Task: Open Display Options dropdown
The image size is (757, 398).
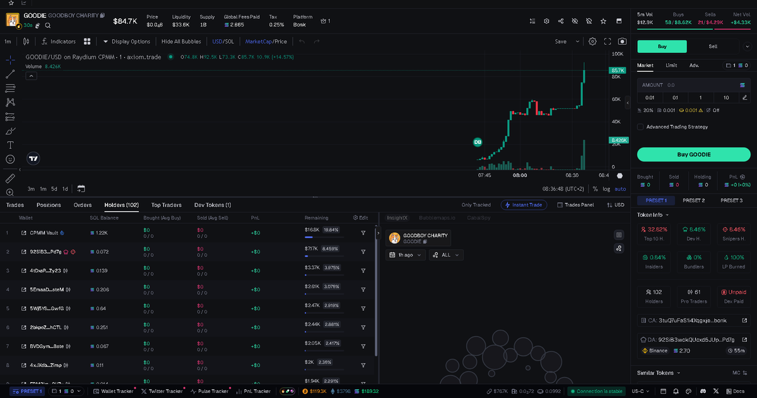Action: pyautogui.click(x=127, y=42)
